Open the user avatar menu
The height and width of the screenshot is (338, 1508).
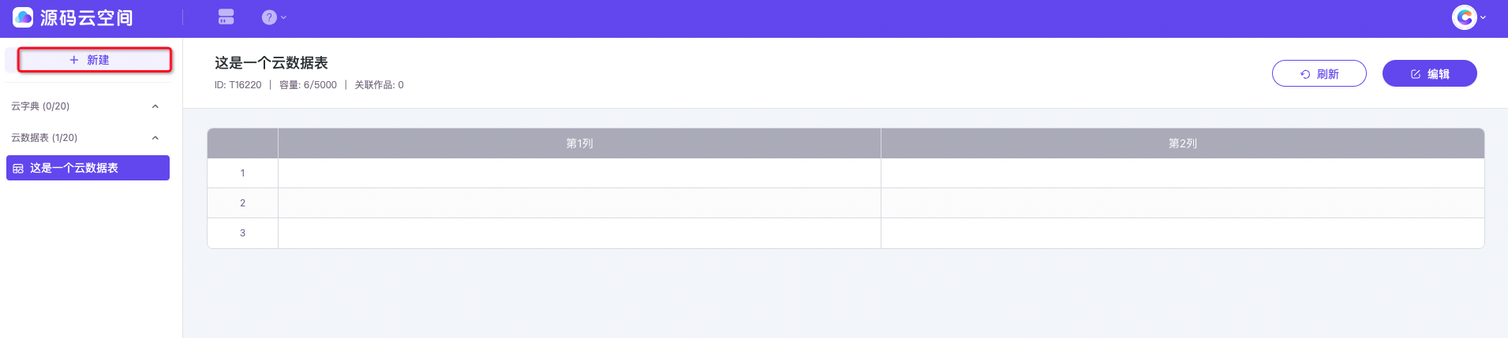1464,17
